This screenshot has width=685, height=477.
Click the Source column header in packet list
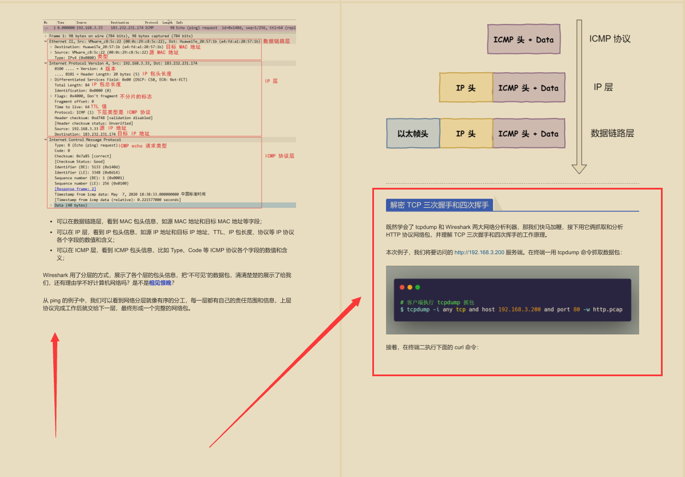[x=82, y=22]
